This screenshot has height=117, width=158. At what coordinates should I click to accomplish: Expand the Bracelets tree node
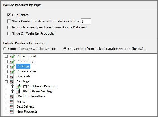click(6, 77)
